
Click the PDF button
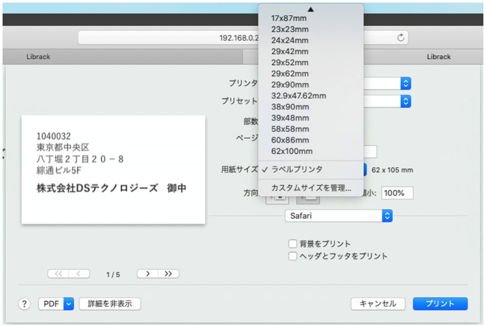coord(51,303)
